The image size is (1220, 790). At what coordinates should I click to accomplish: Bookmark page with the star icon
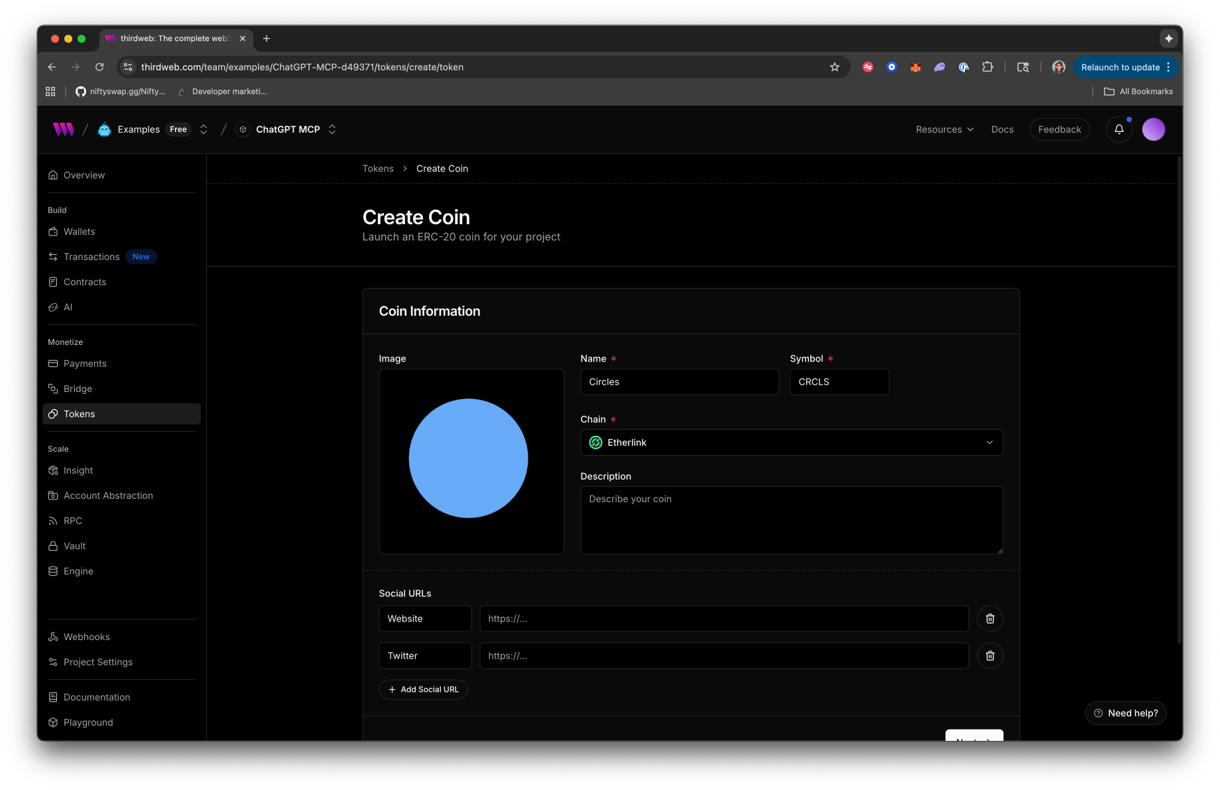835,67
